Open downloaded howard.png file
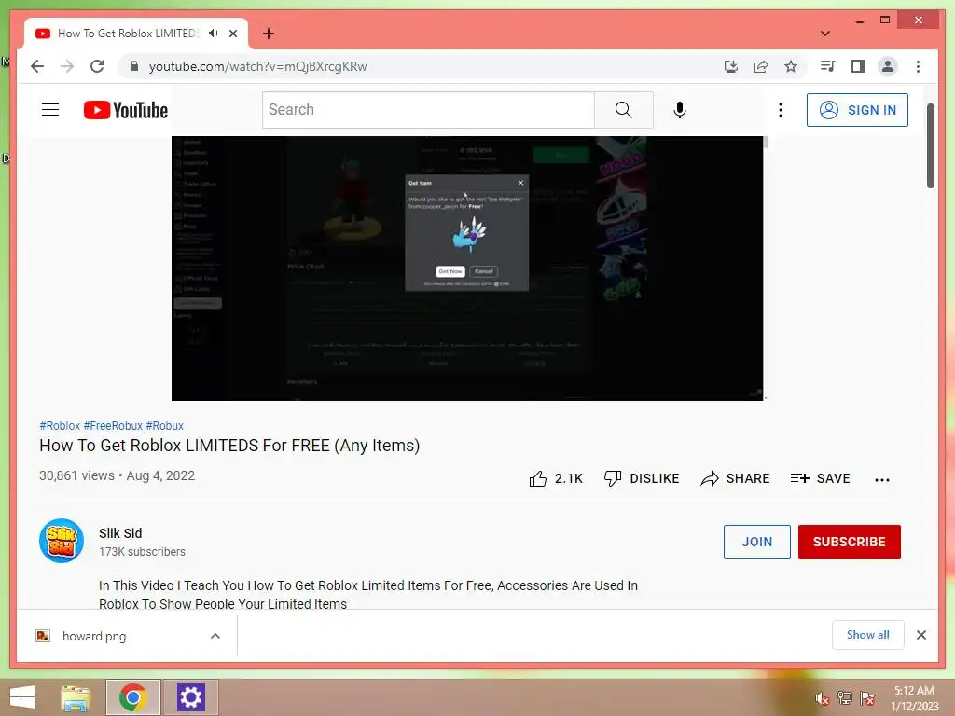Screen dimensions: 955x716 tap(94, 636)
